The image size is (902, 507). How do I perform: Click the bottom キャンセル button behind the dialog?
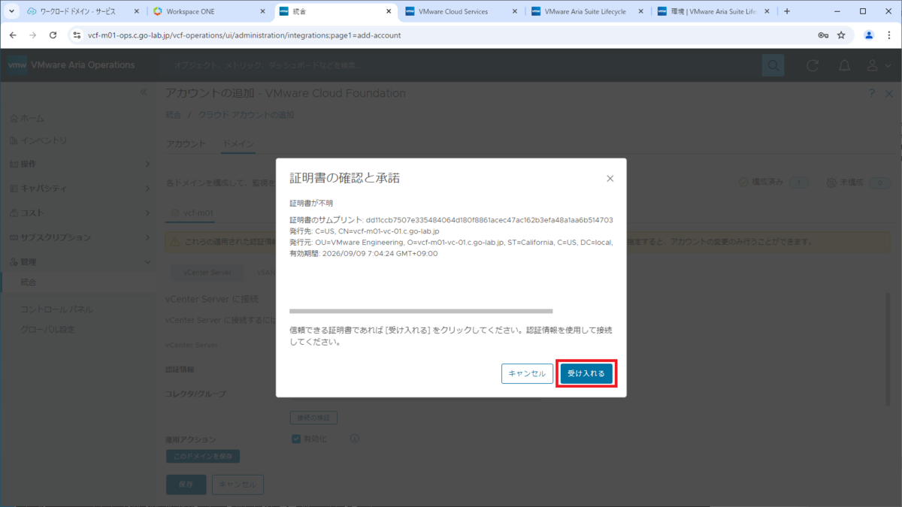pyautogui.click(x=238, y=484)
